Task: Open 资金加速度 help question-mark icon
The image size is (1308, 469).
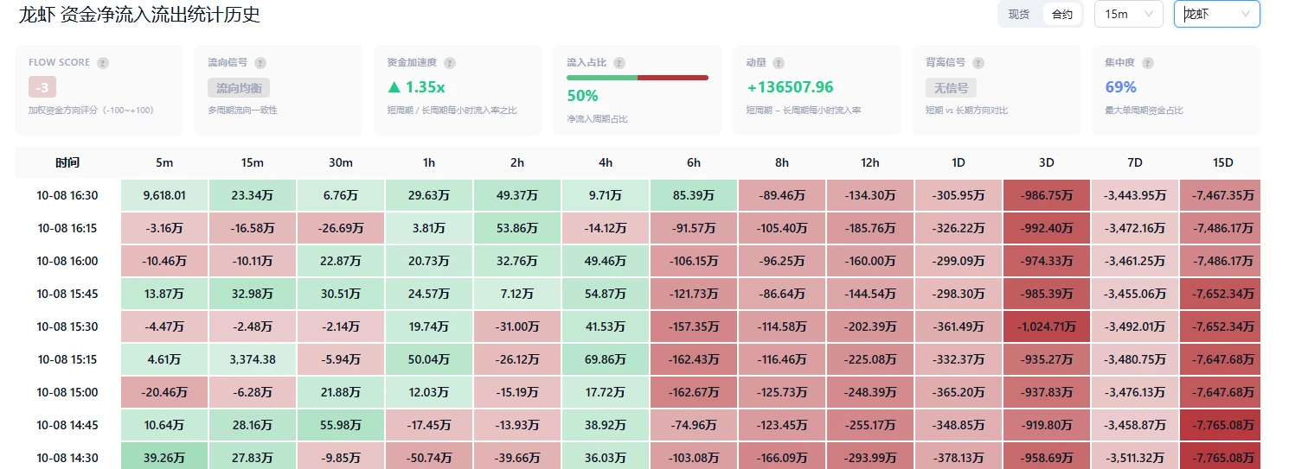Action: click(x=450, y=63)
